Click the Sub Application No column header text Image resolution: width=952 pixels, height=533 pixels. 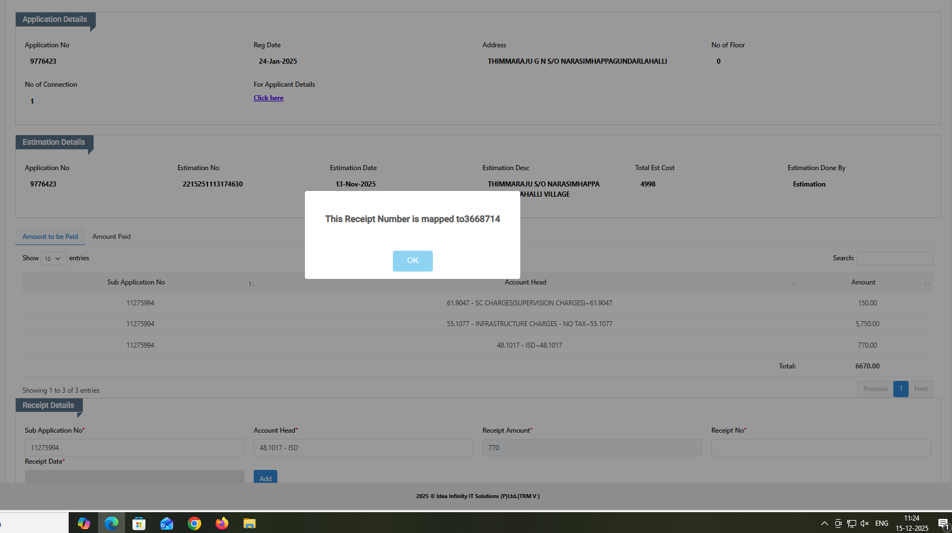136,282
